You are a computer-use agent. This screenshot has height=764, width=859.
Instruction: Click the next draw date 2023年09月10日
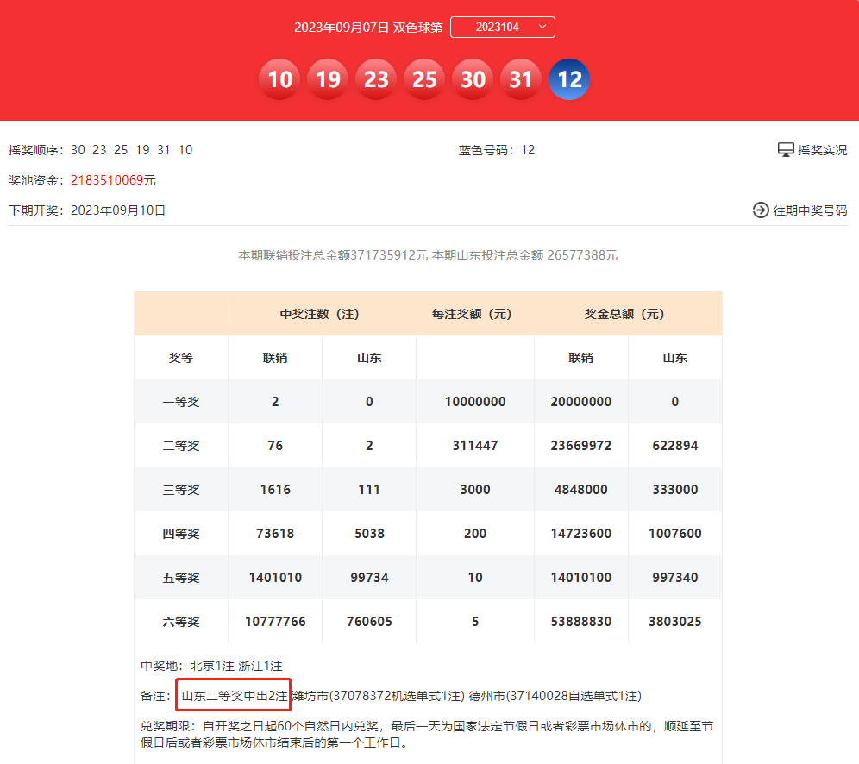[x=118, y=210]
